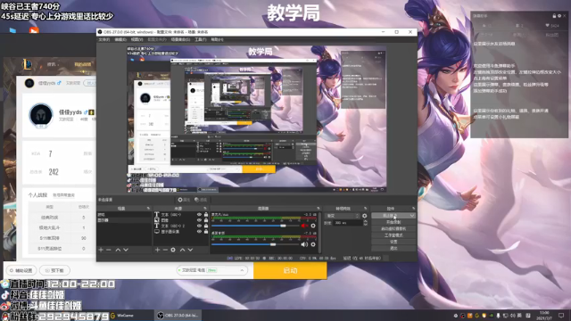Select the second scene in Scenes list
This screenshot has width=571, height=321.
pos(124,220)
